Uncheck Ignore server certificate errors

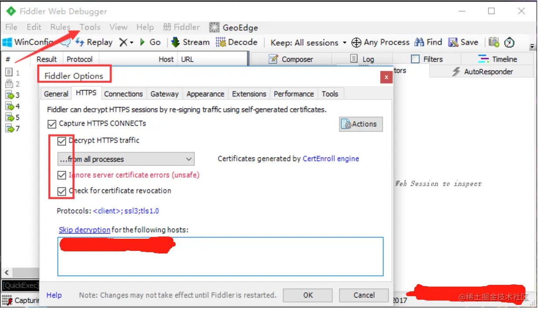pyautogui.click(x=61, y=175)
